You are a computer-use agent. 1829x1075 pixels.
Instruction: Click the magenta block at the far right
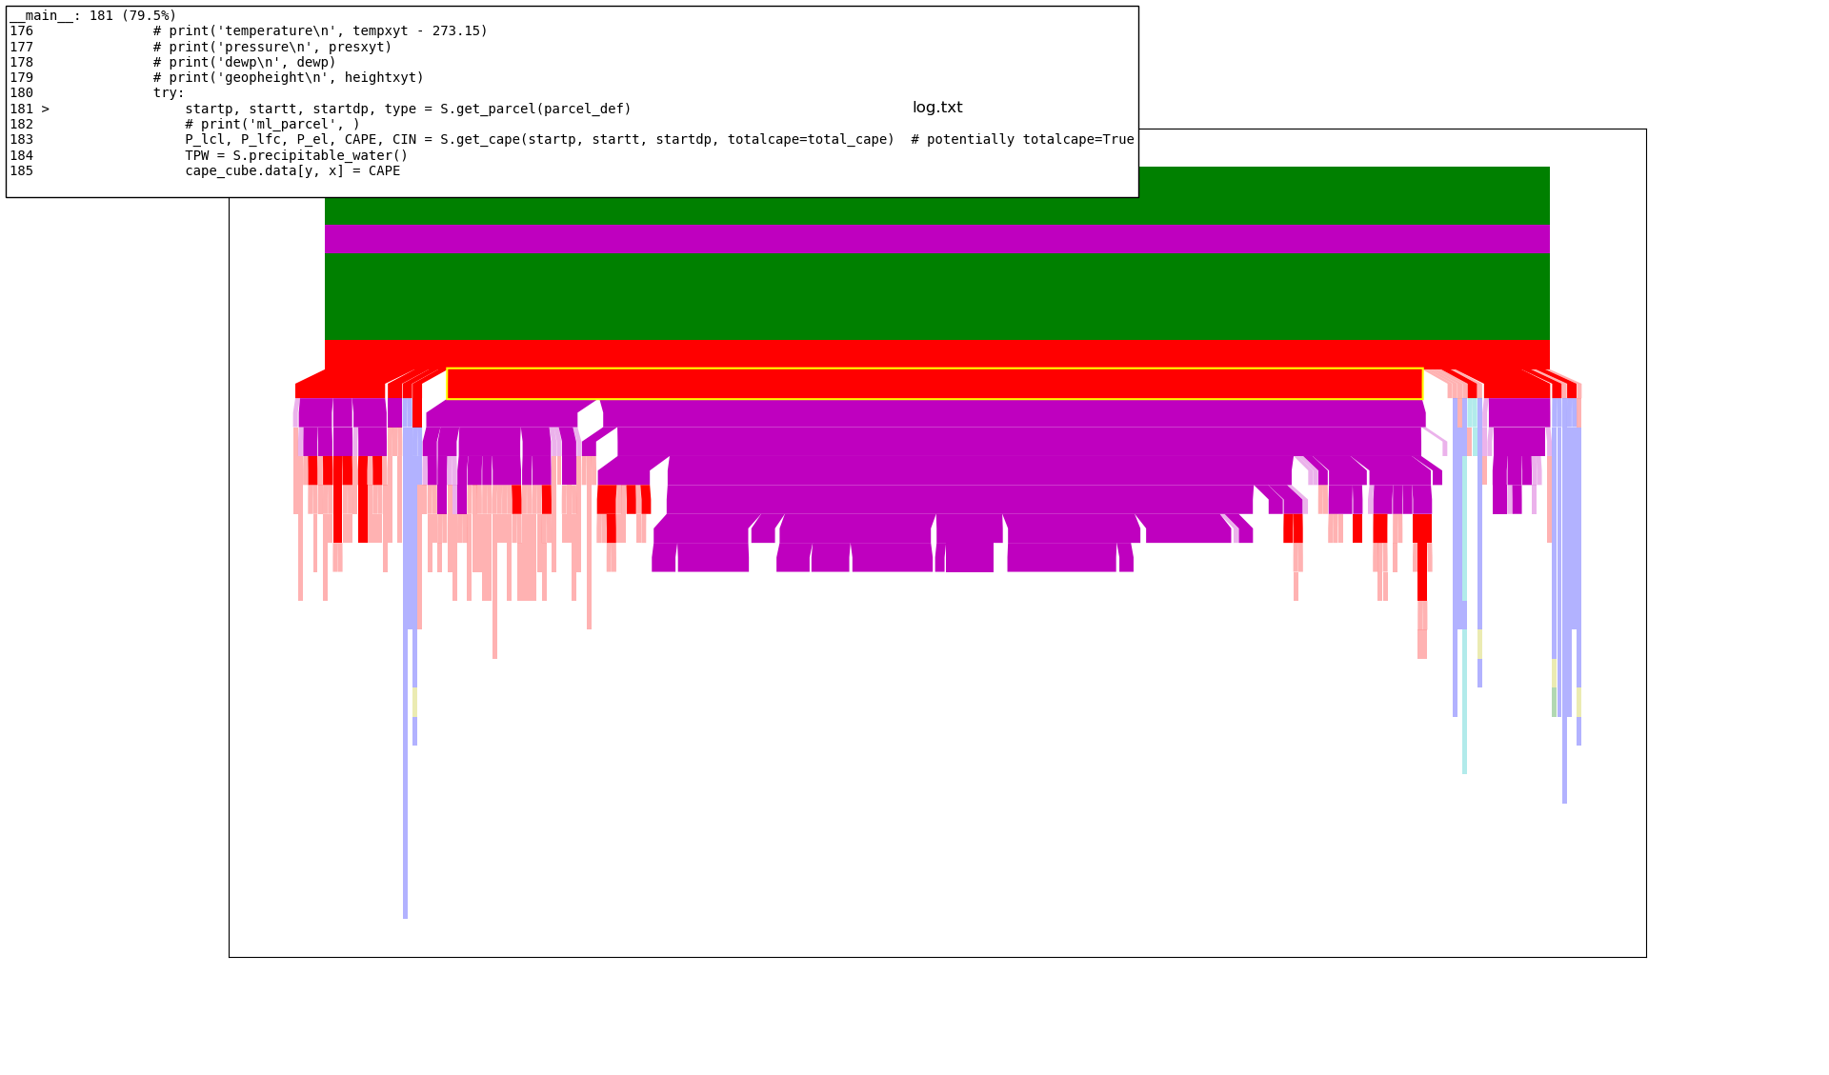[x=1518, y=413]
